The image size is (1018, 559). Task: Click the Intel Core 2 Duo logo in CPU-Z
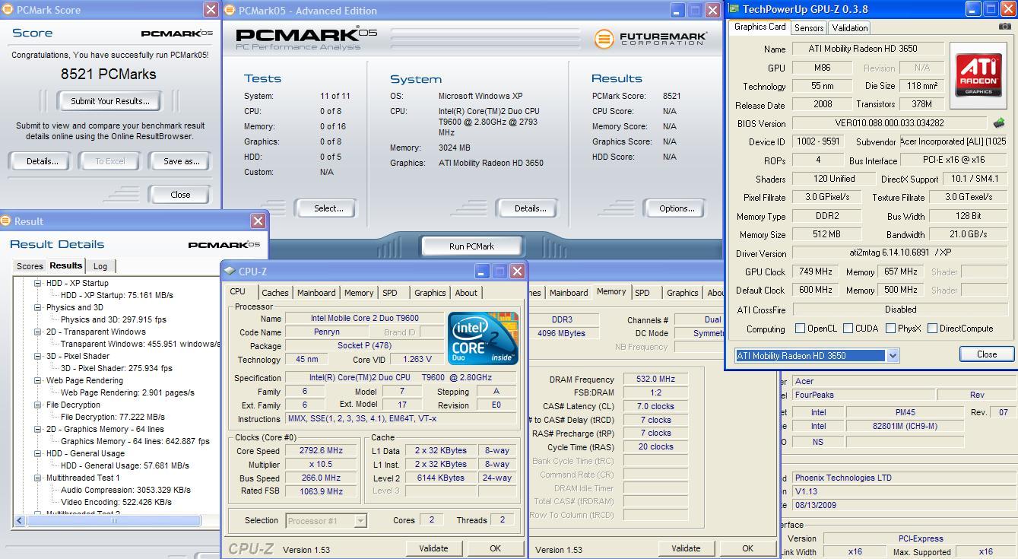click(x=483, y=338)
